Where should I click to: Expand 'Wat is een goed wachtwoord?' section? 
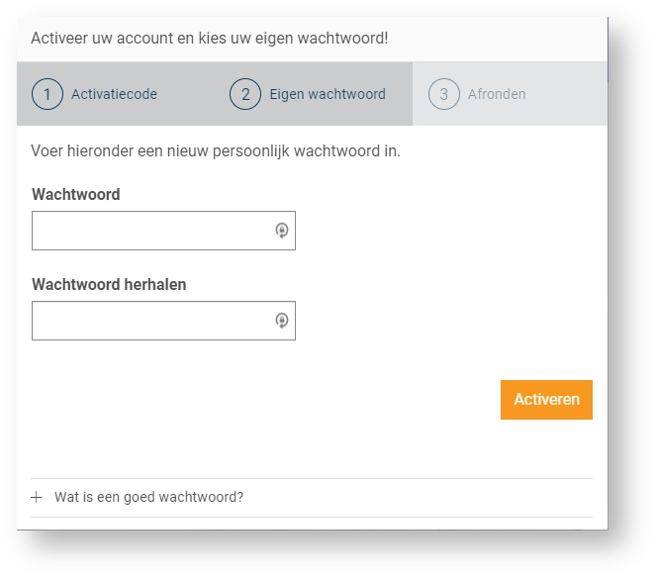[148, 497]
